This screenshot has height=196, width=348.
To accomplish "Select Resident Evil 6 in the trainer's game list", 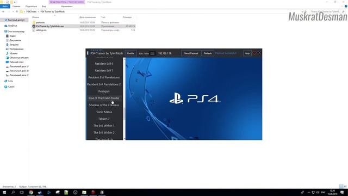I will [x=104, y=64].
